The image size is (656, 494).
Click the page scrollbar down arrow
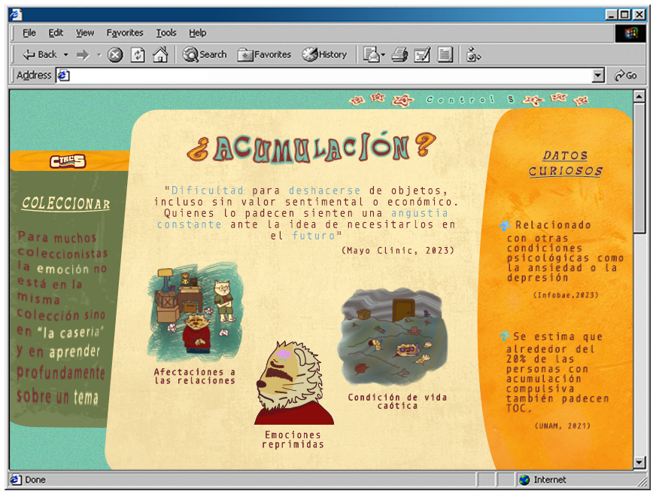coord(639,462)
